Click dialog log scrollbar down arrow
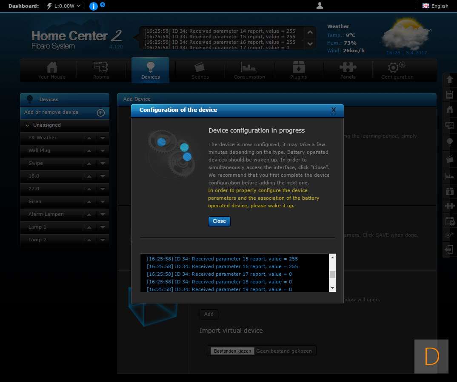Viewport: 457px width, 382px height. click(x=332, y=288)
